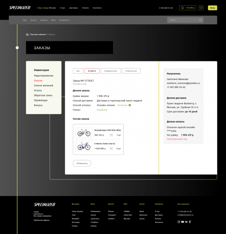Open 'Оплата' in top menu
The width and height of the screenshot is (226, 234).
pyautogui.click(x=85, y=8)
